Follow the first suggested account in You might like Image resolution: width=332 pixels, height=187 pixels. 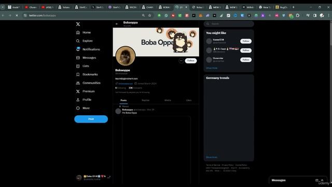point(246,41)
